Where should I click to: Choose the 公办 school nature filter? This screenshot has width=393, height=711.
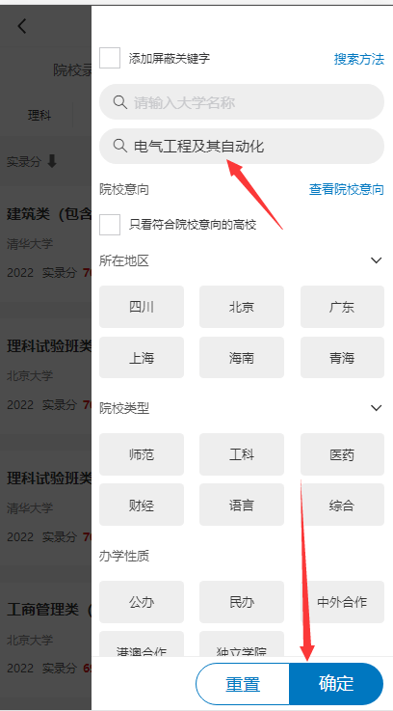click(142, 602)
